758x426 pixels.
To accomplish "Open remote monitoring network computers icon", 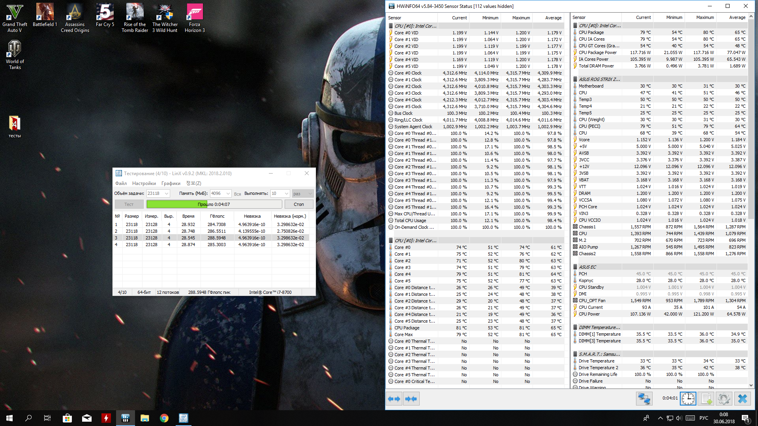I will tap(644, 399).
